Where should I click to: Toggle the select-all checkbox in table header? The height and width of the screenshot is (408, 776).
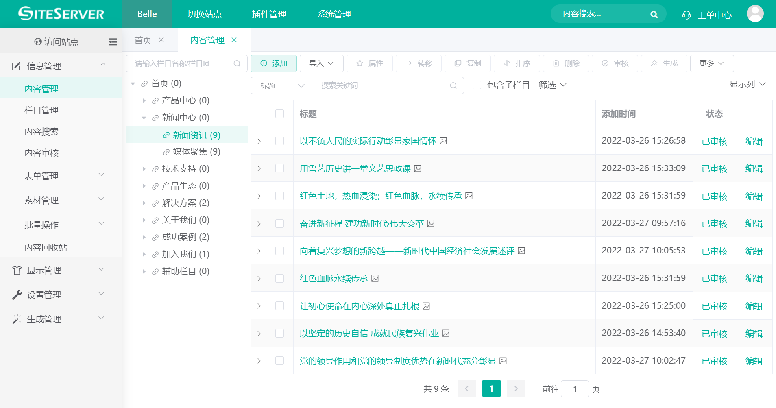(x=279, y=114)
